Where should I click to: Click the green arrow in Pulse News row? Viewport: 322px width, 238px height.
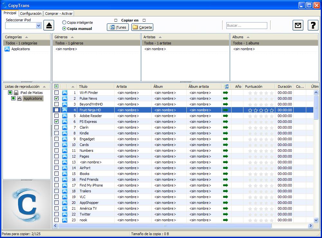tap(225, 98)
